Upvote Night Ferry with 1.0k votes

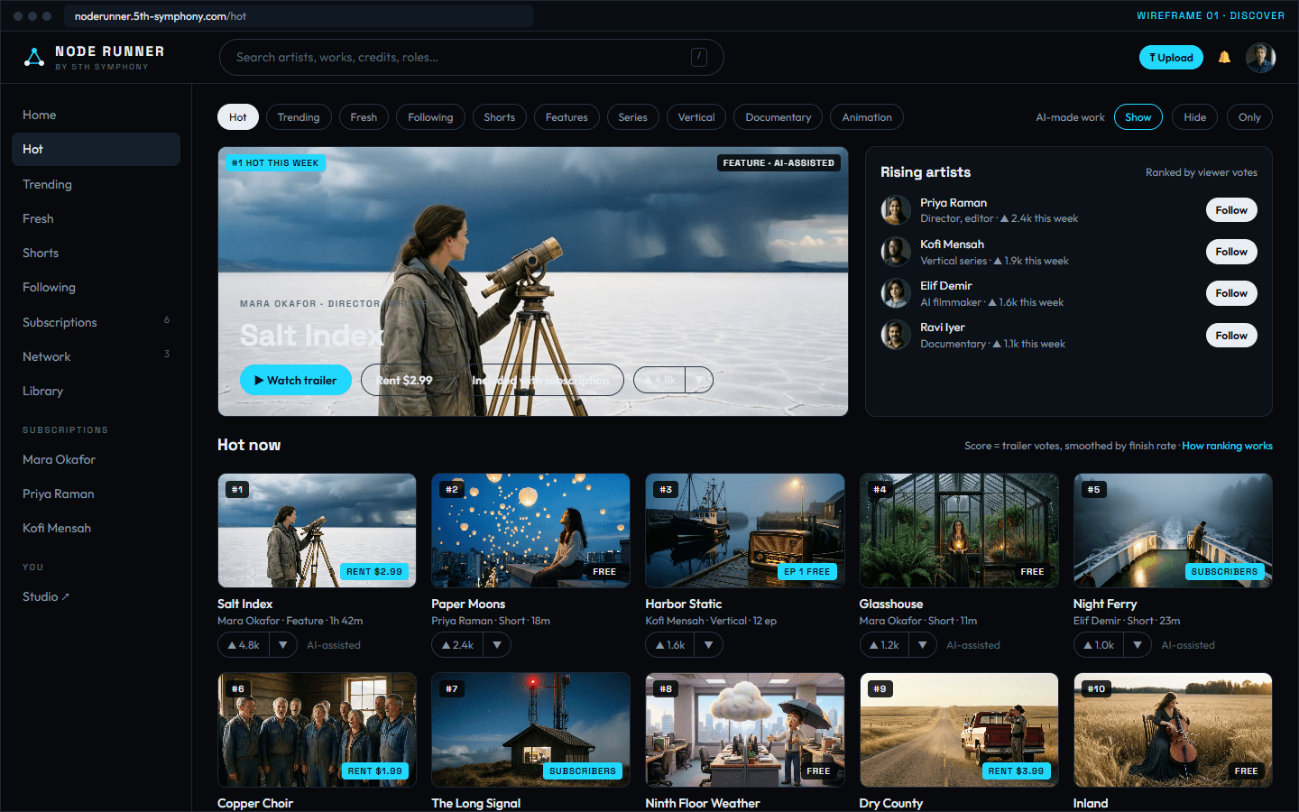[x=1099, y=645]
